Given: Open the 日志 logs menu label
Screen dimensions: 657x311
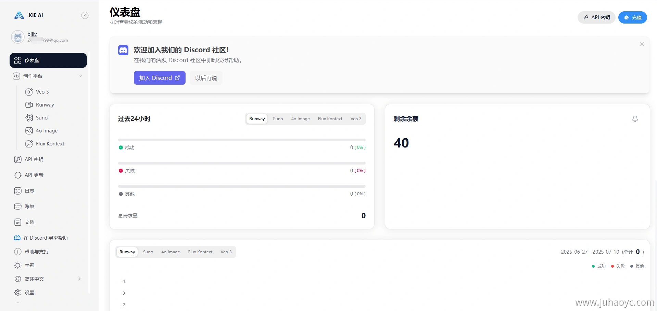Looking at the screenshot, I should (x=29, y=191).
